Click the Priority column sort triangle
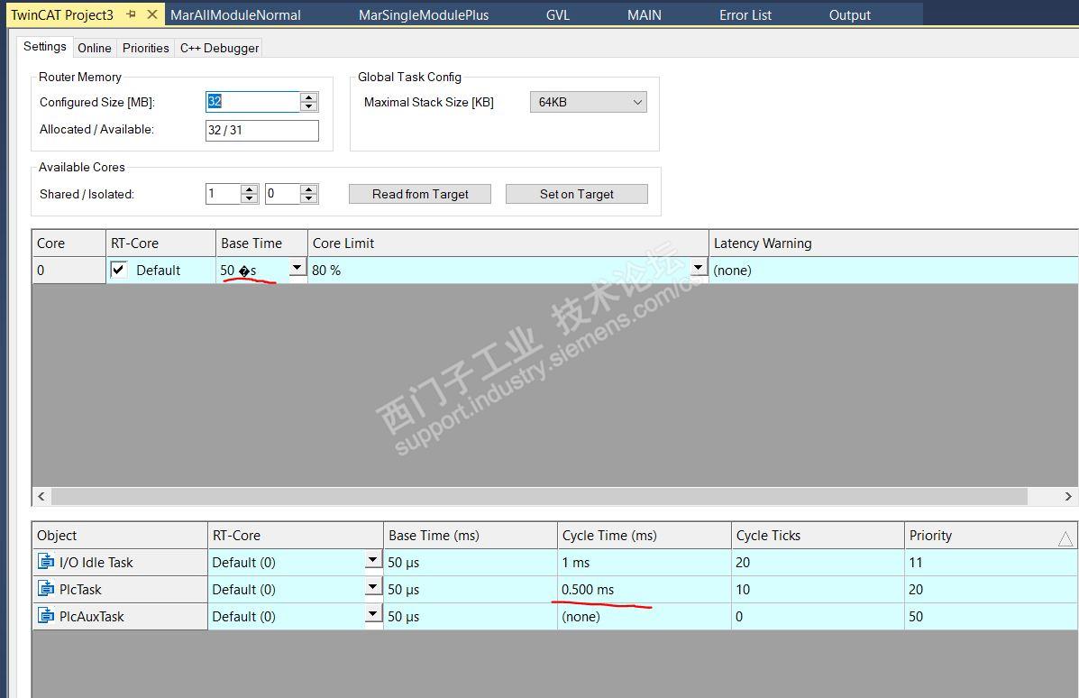1079x698 pixels. 1065,539
